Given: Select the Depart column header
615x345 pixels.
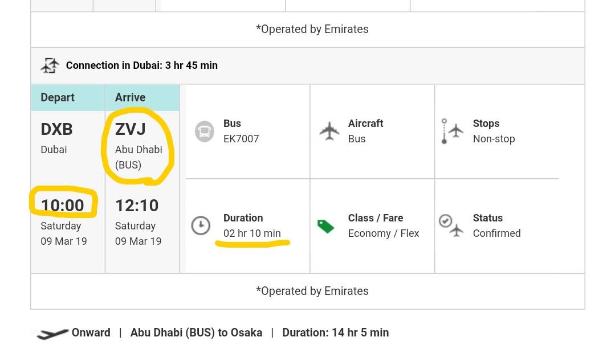Looking at the screenshot, I should 58,97.
